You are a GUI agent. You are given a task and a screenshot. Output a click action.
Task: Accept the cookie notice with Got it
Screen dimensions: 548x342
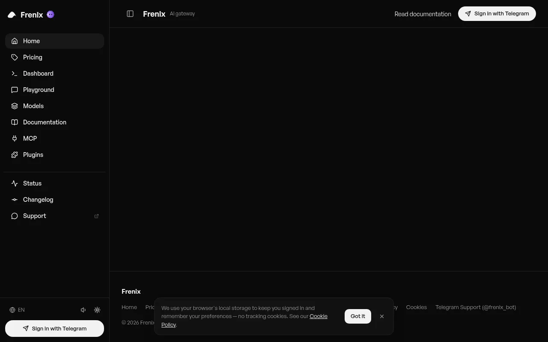(358, 316)
